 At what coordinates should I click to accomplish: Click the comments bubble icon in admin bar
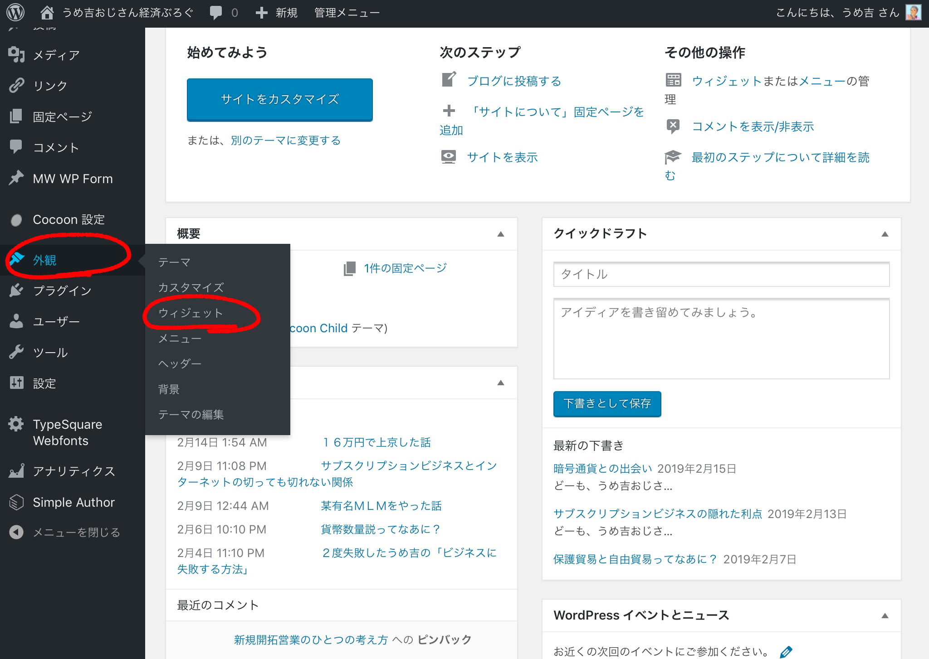click(x=216, y=13)
